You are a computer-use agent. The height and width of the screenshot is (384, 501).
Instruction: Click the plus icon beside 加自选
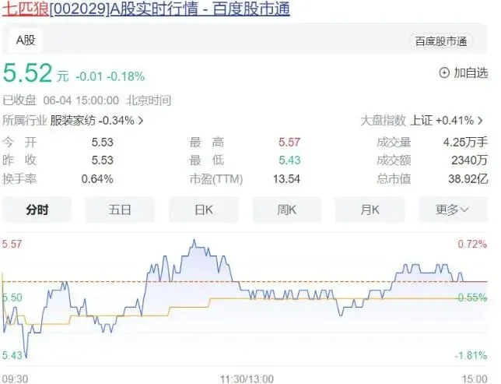point(444,73)
